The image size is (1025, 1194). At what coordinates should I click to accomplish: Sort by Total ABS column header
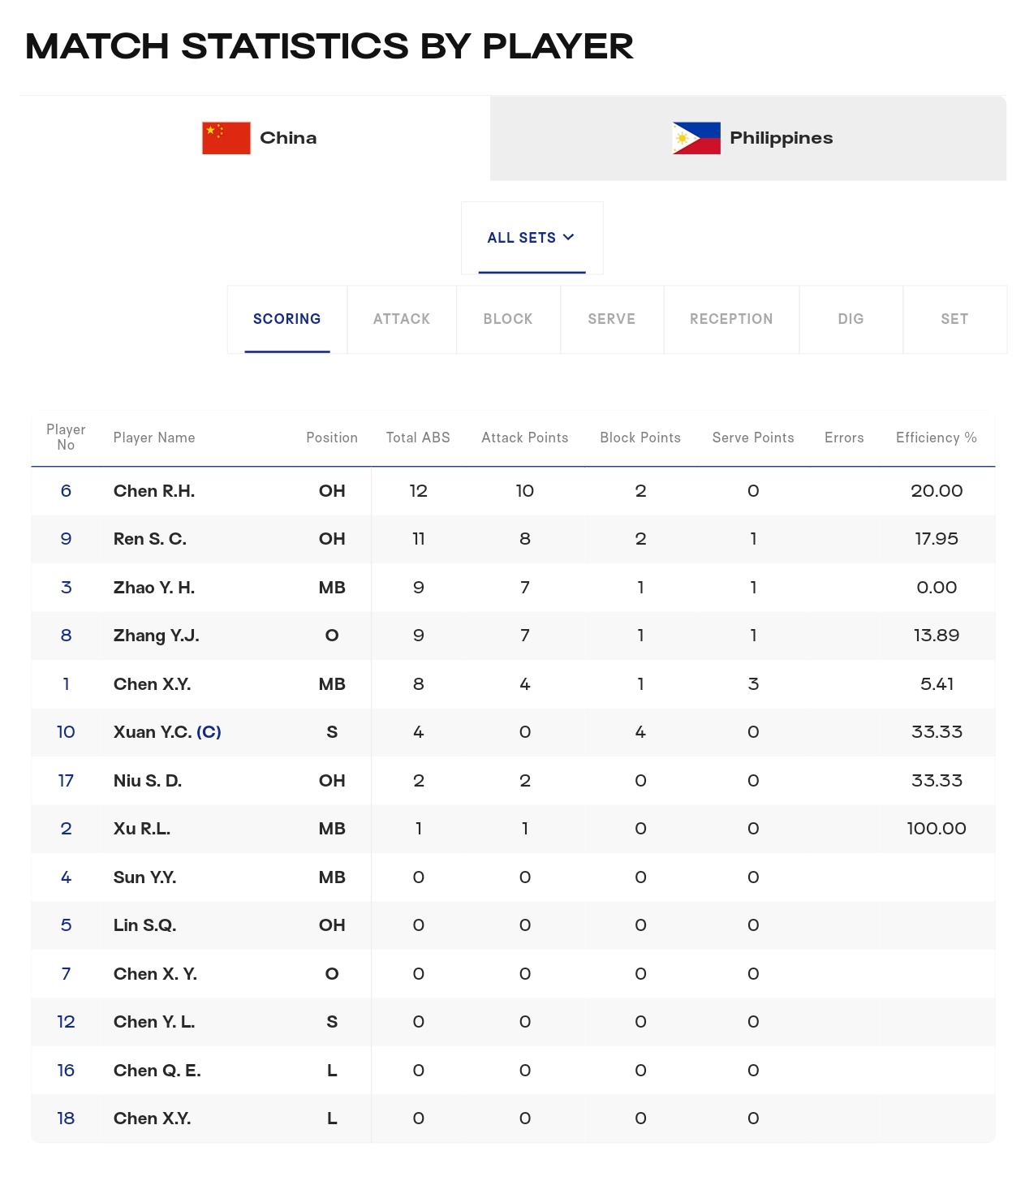(418, 438)
